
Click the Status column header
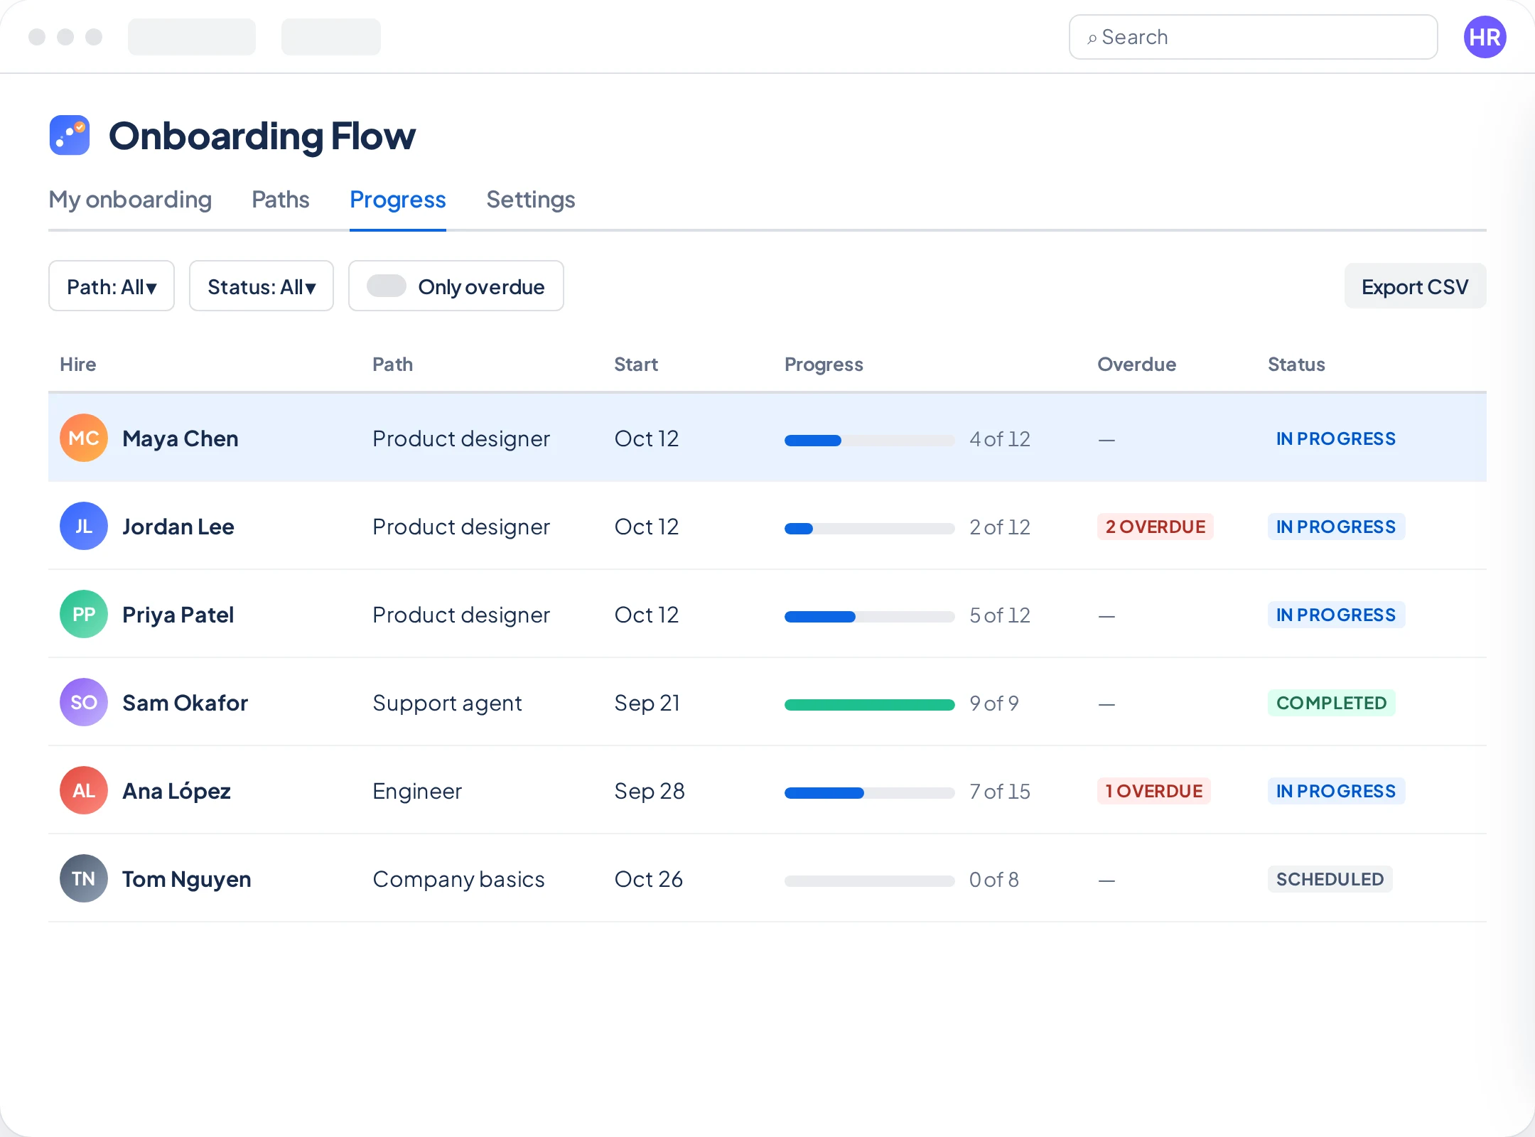pos(1297,365)
